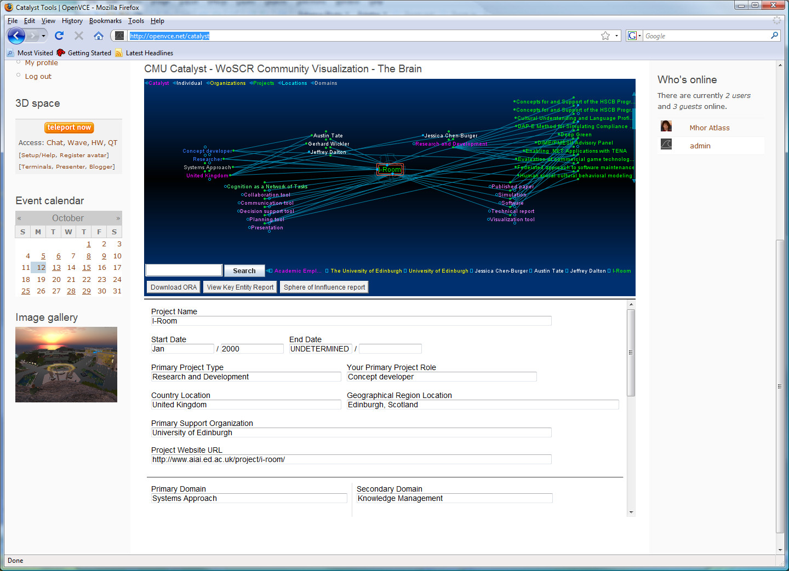Viewport: 789px width, 571px height.
Task: Open the Help menu
Action: point(157,21)
